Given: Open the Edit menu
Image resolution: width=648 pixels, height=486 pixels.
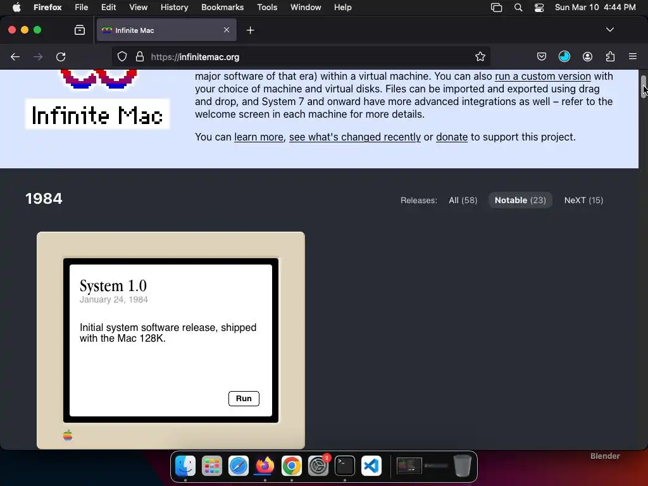Looking at the screenshot, I should click(x=108, y=7).
